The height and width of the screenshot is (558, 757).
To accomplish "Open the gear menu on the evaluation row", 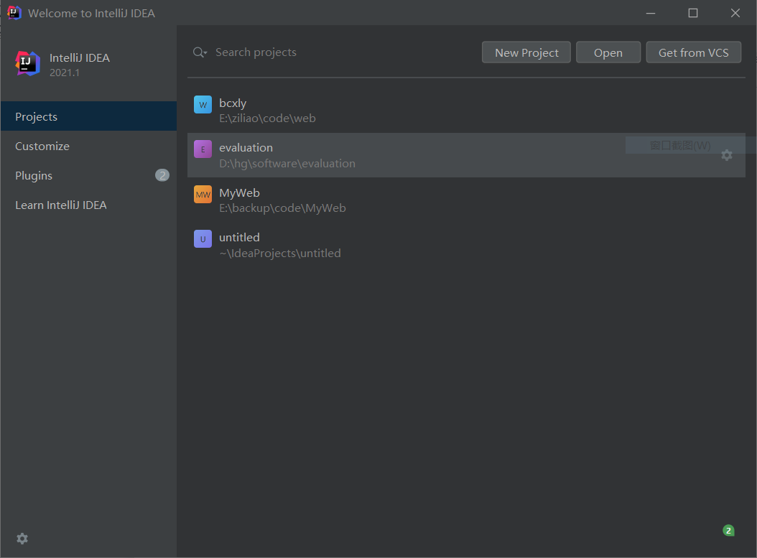I will (x=727, y=155).
